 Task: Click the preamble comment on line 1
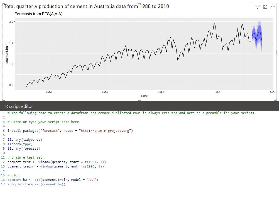pos(111,113)
